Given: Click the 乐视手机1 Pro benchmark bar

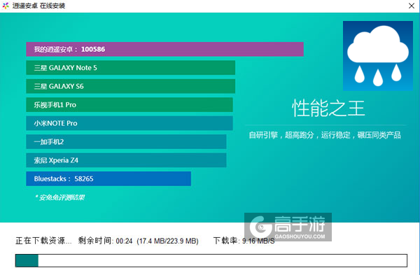Looking at the screenshot, I should pos(129,105).
